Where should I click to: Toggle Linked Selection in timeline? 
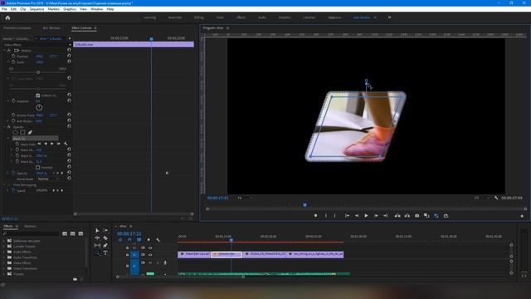(x=139, y=240)
